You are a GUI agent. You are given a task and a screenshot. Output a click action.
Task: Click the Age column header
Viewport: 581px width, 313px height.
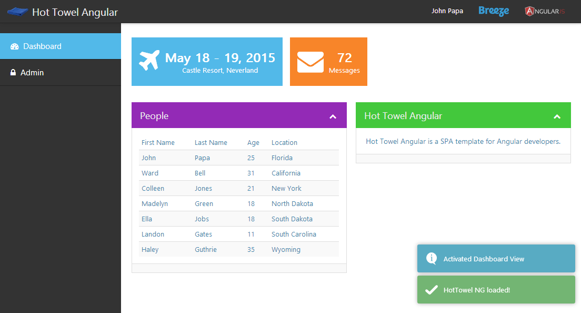click(253, 143)
